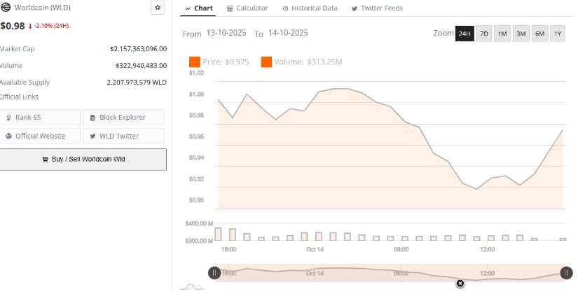This screenshot has height=294, width=578.
Task: Select the 7D zoom range
Action: tap(483, 34)
